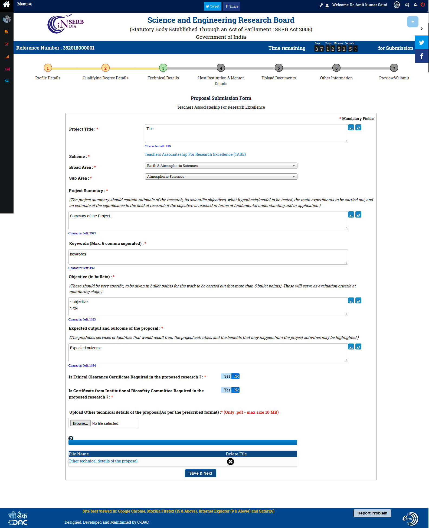This screenshot has height=528, width=429.
Task: Expand the light blue chevron panel button
Action: coord(412,22)
